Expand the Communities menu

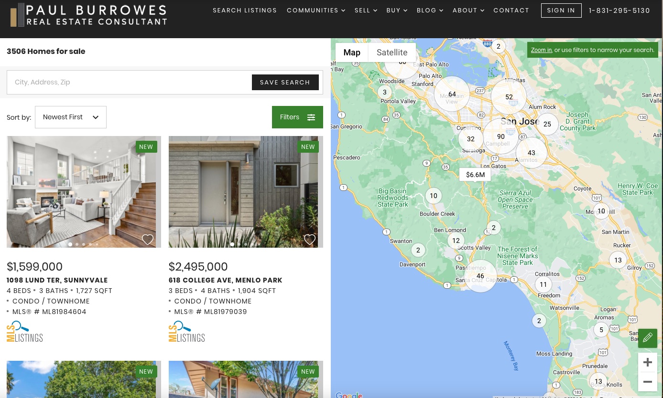point(315,10)
